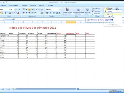Apply the Accounting number format
This screenshot has height=93, width=124.
(x=47, y=13)
